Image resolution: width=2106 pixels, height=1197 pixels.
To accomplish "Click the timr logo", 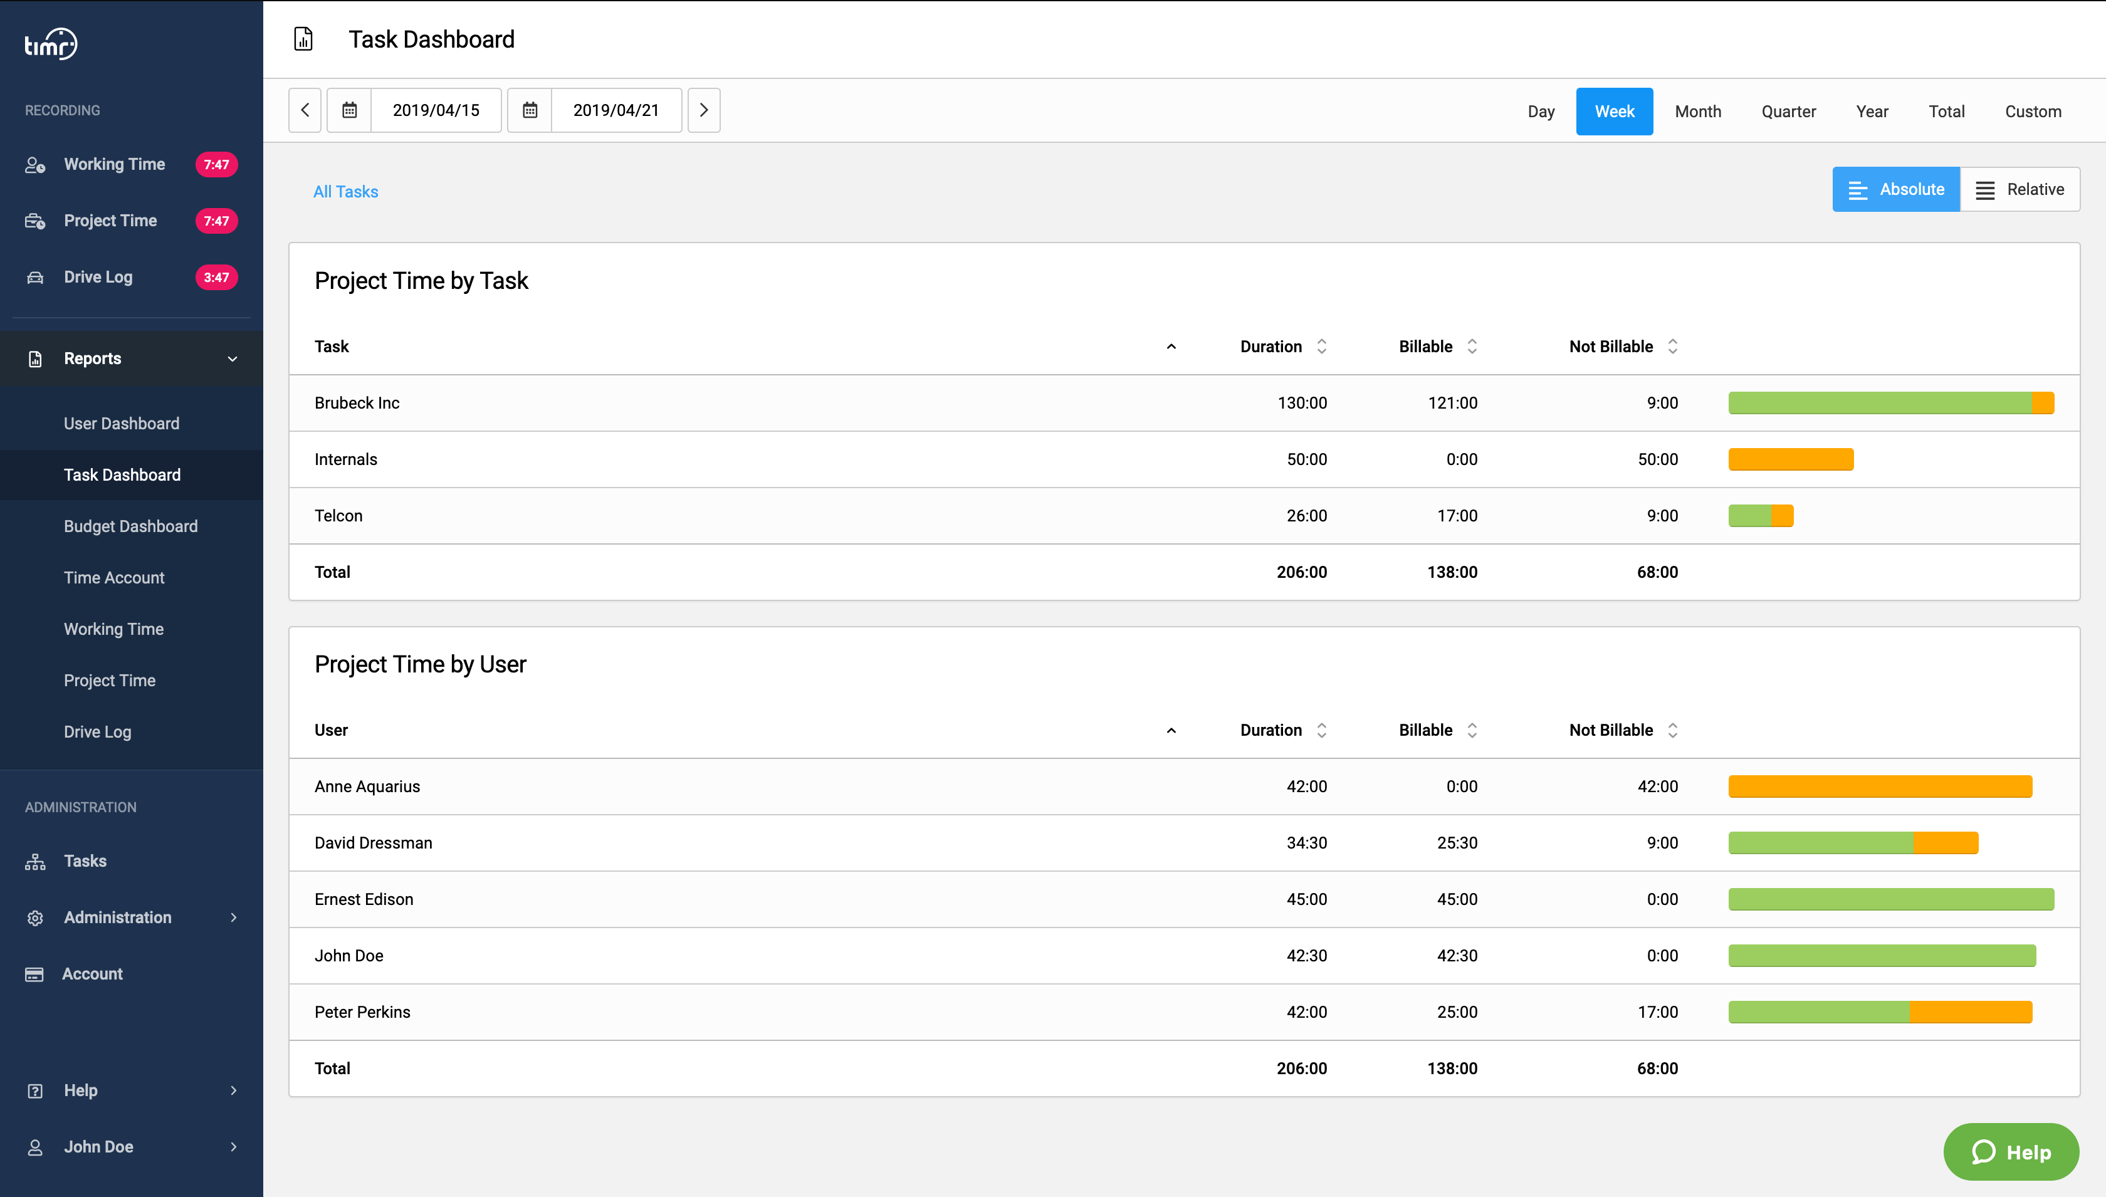I will pos(51,44).
